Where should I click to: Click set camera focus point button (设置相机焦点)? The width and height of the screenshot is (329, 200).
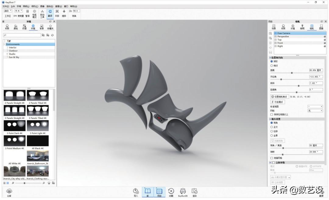click(280, 97)
